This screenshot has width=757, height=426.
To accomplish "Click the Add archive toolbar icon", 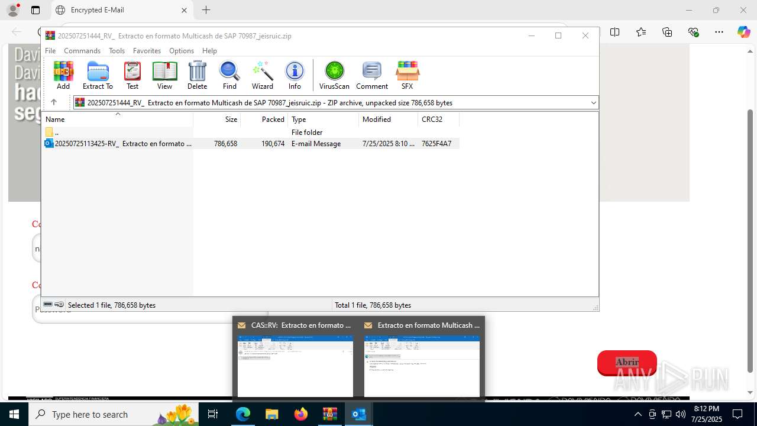I will tap(63, 75).
